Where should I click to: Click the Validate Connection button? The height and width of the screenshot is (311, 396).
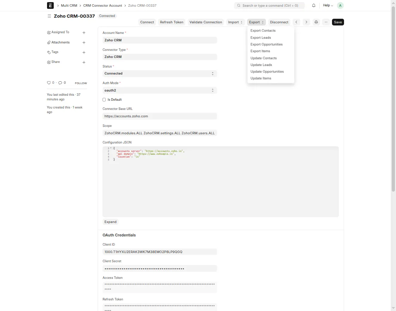click(205, 22)
